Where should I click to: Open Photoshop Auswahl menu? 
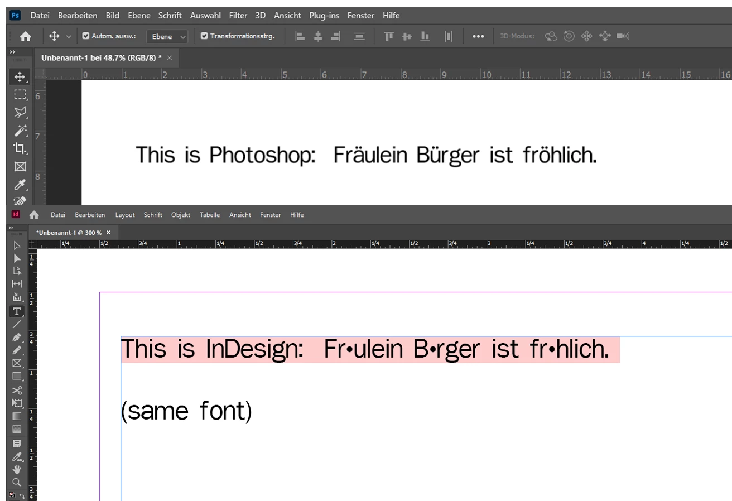(205, 16)
